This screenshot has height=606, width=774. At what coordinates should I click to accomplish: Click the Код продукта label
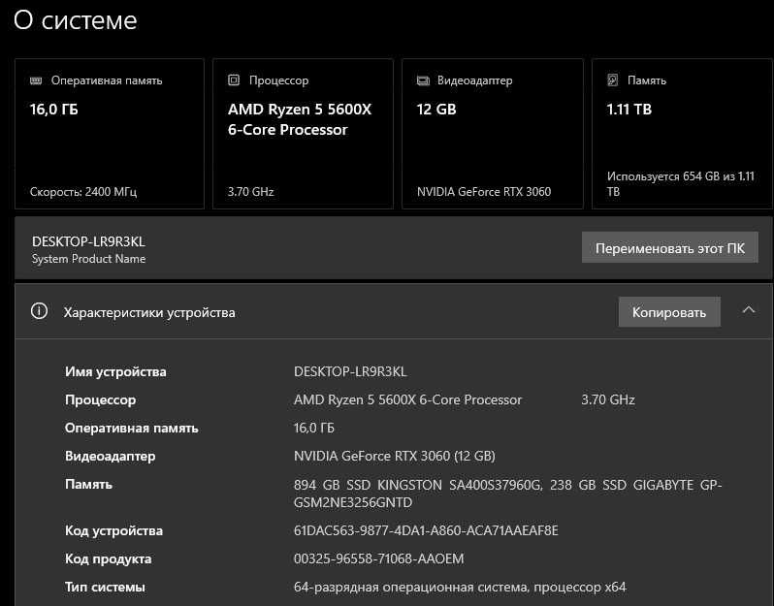[x=108, y=558]
